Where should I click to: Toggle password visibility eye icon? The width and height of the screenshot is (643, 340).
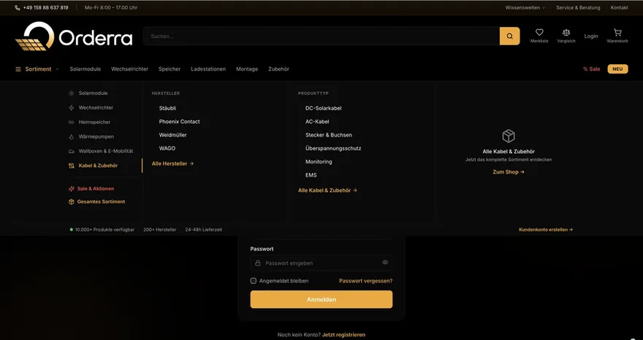385,263
